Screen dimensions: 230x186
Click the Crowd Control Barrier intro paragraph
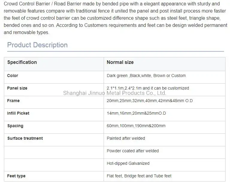pyautogui.click(x=115, y=18)
